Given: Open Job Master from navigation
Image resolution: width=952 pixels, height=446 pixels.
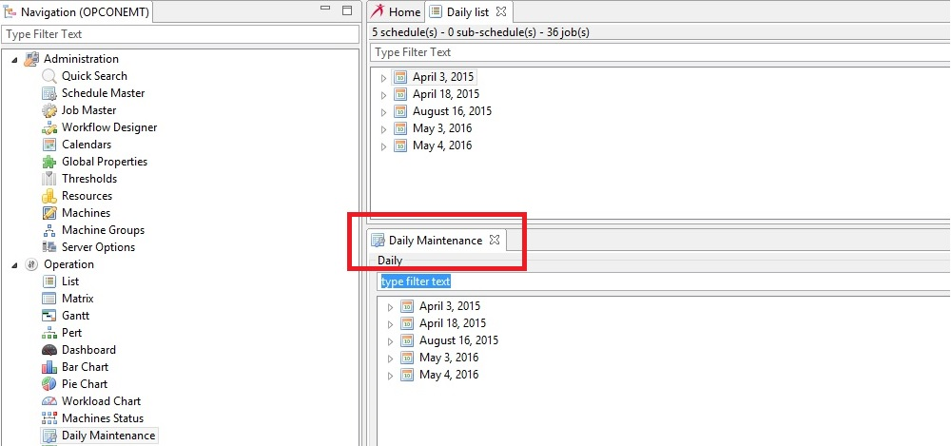Looking at the screenshot, I should coord(88,110).
